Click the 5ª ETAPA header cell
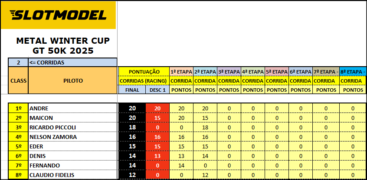The height and width of the screenshot is (180, 367). [276, 71]
